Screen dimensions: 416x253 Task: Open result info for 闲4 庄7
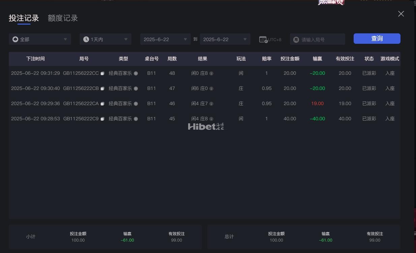[x=211, y=104]
